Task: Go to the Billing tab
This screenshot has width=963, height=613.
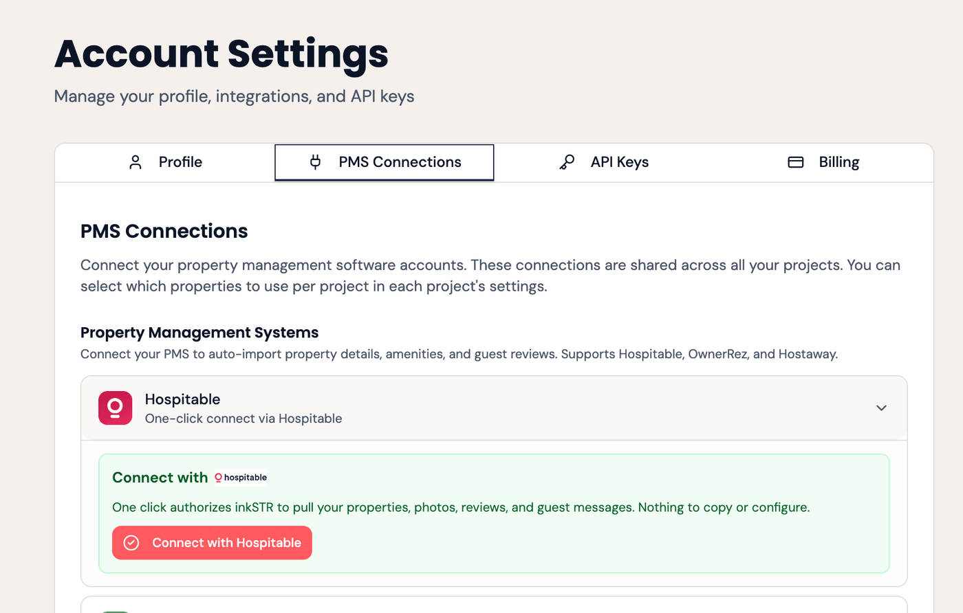Action: coord(823,162)
